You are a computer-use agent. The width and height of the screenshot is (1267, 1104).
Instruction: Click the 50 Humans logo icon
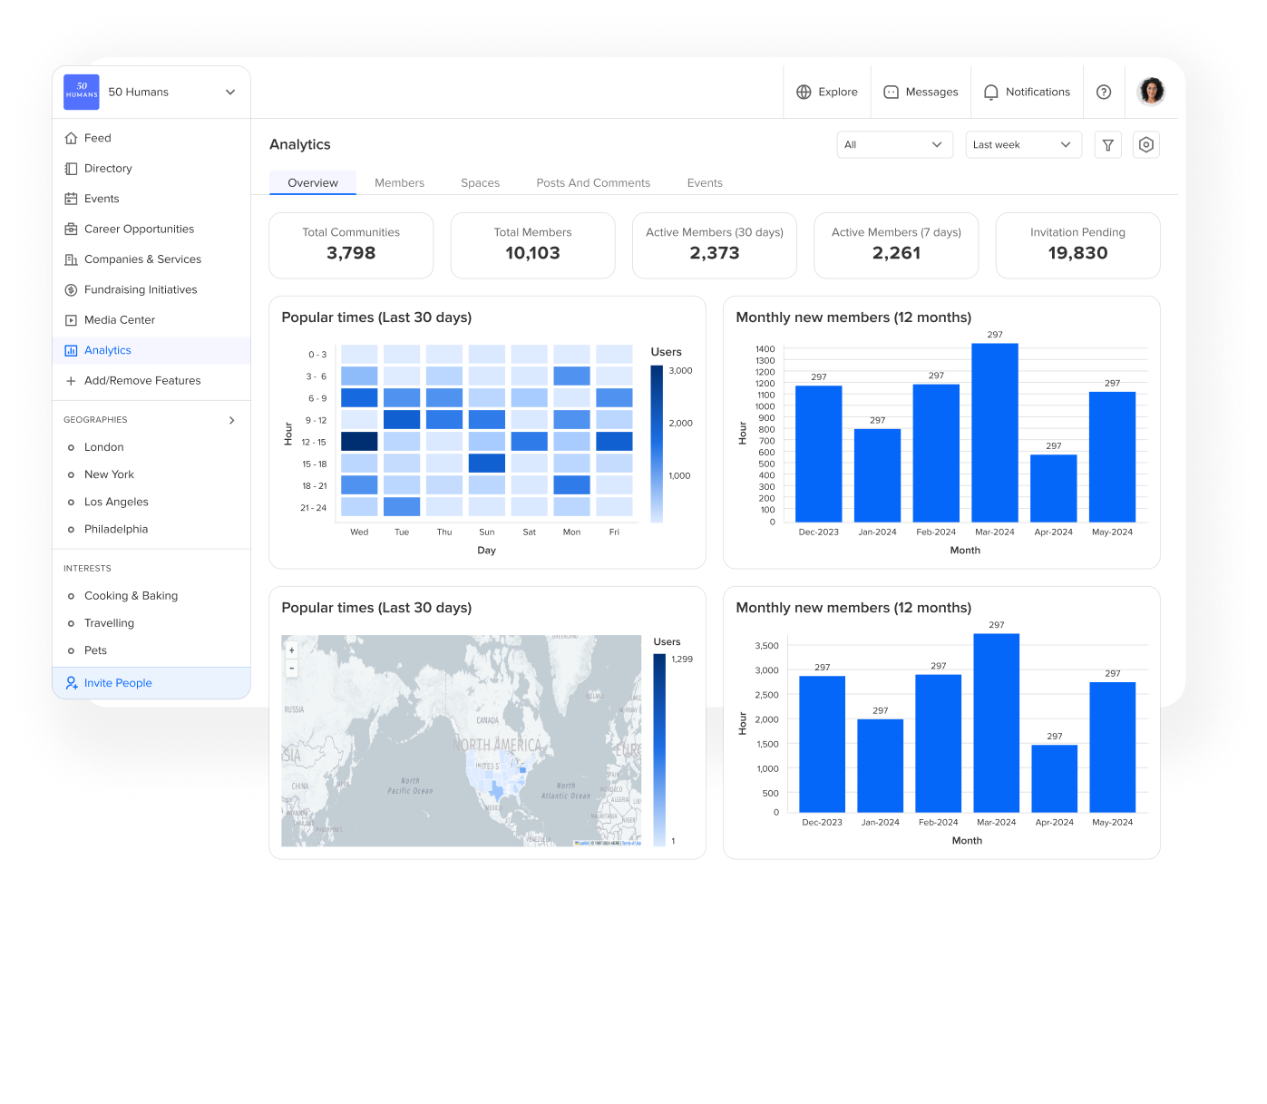click(x=82, y=92)
